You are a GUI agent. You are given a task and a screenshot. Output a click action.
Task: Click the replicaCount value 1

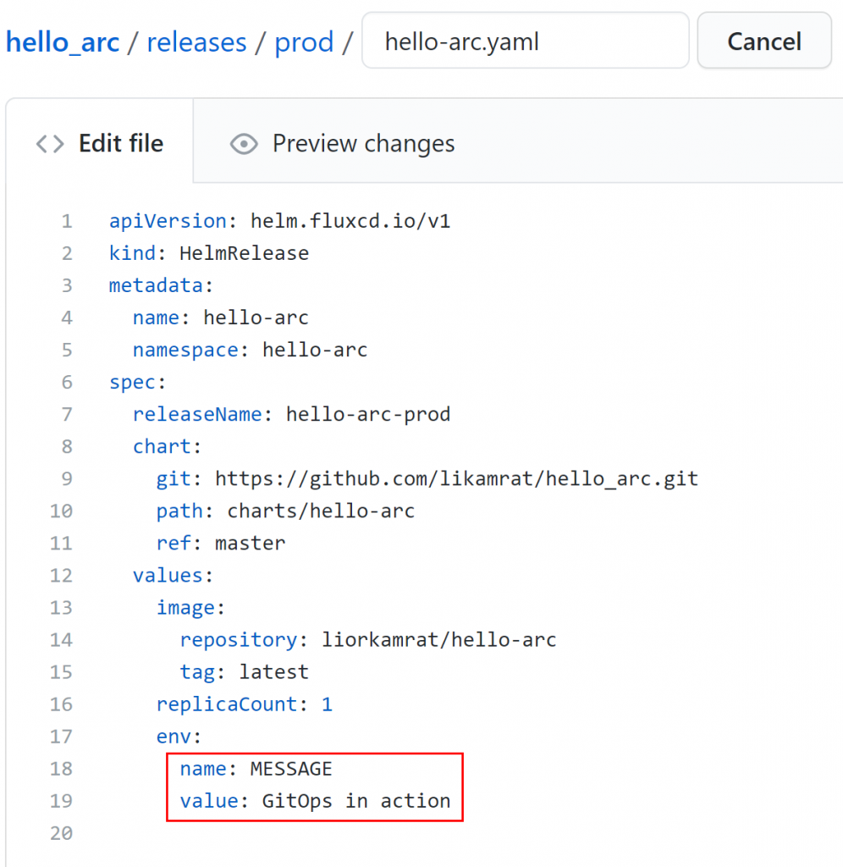328,704
